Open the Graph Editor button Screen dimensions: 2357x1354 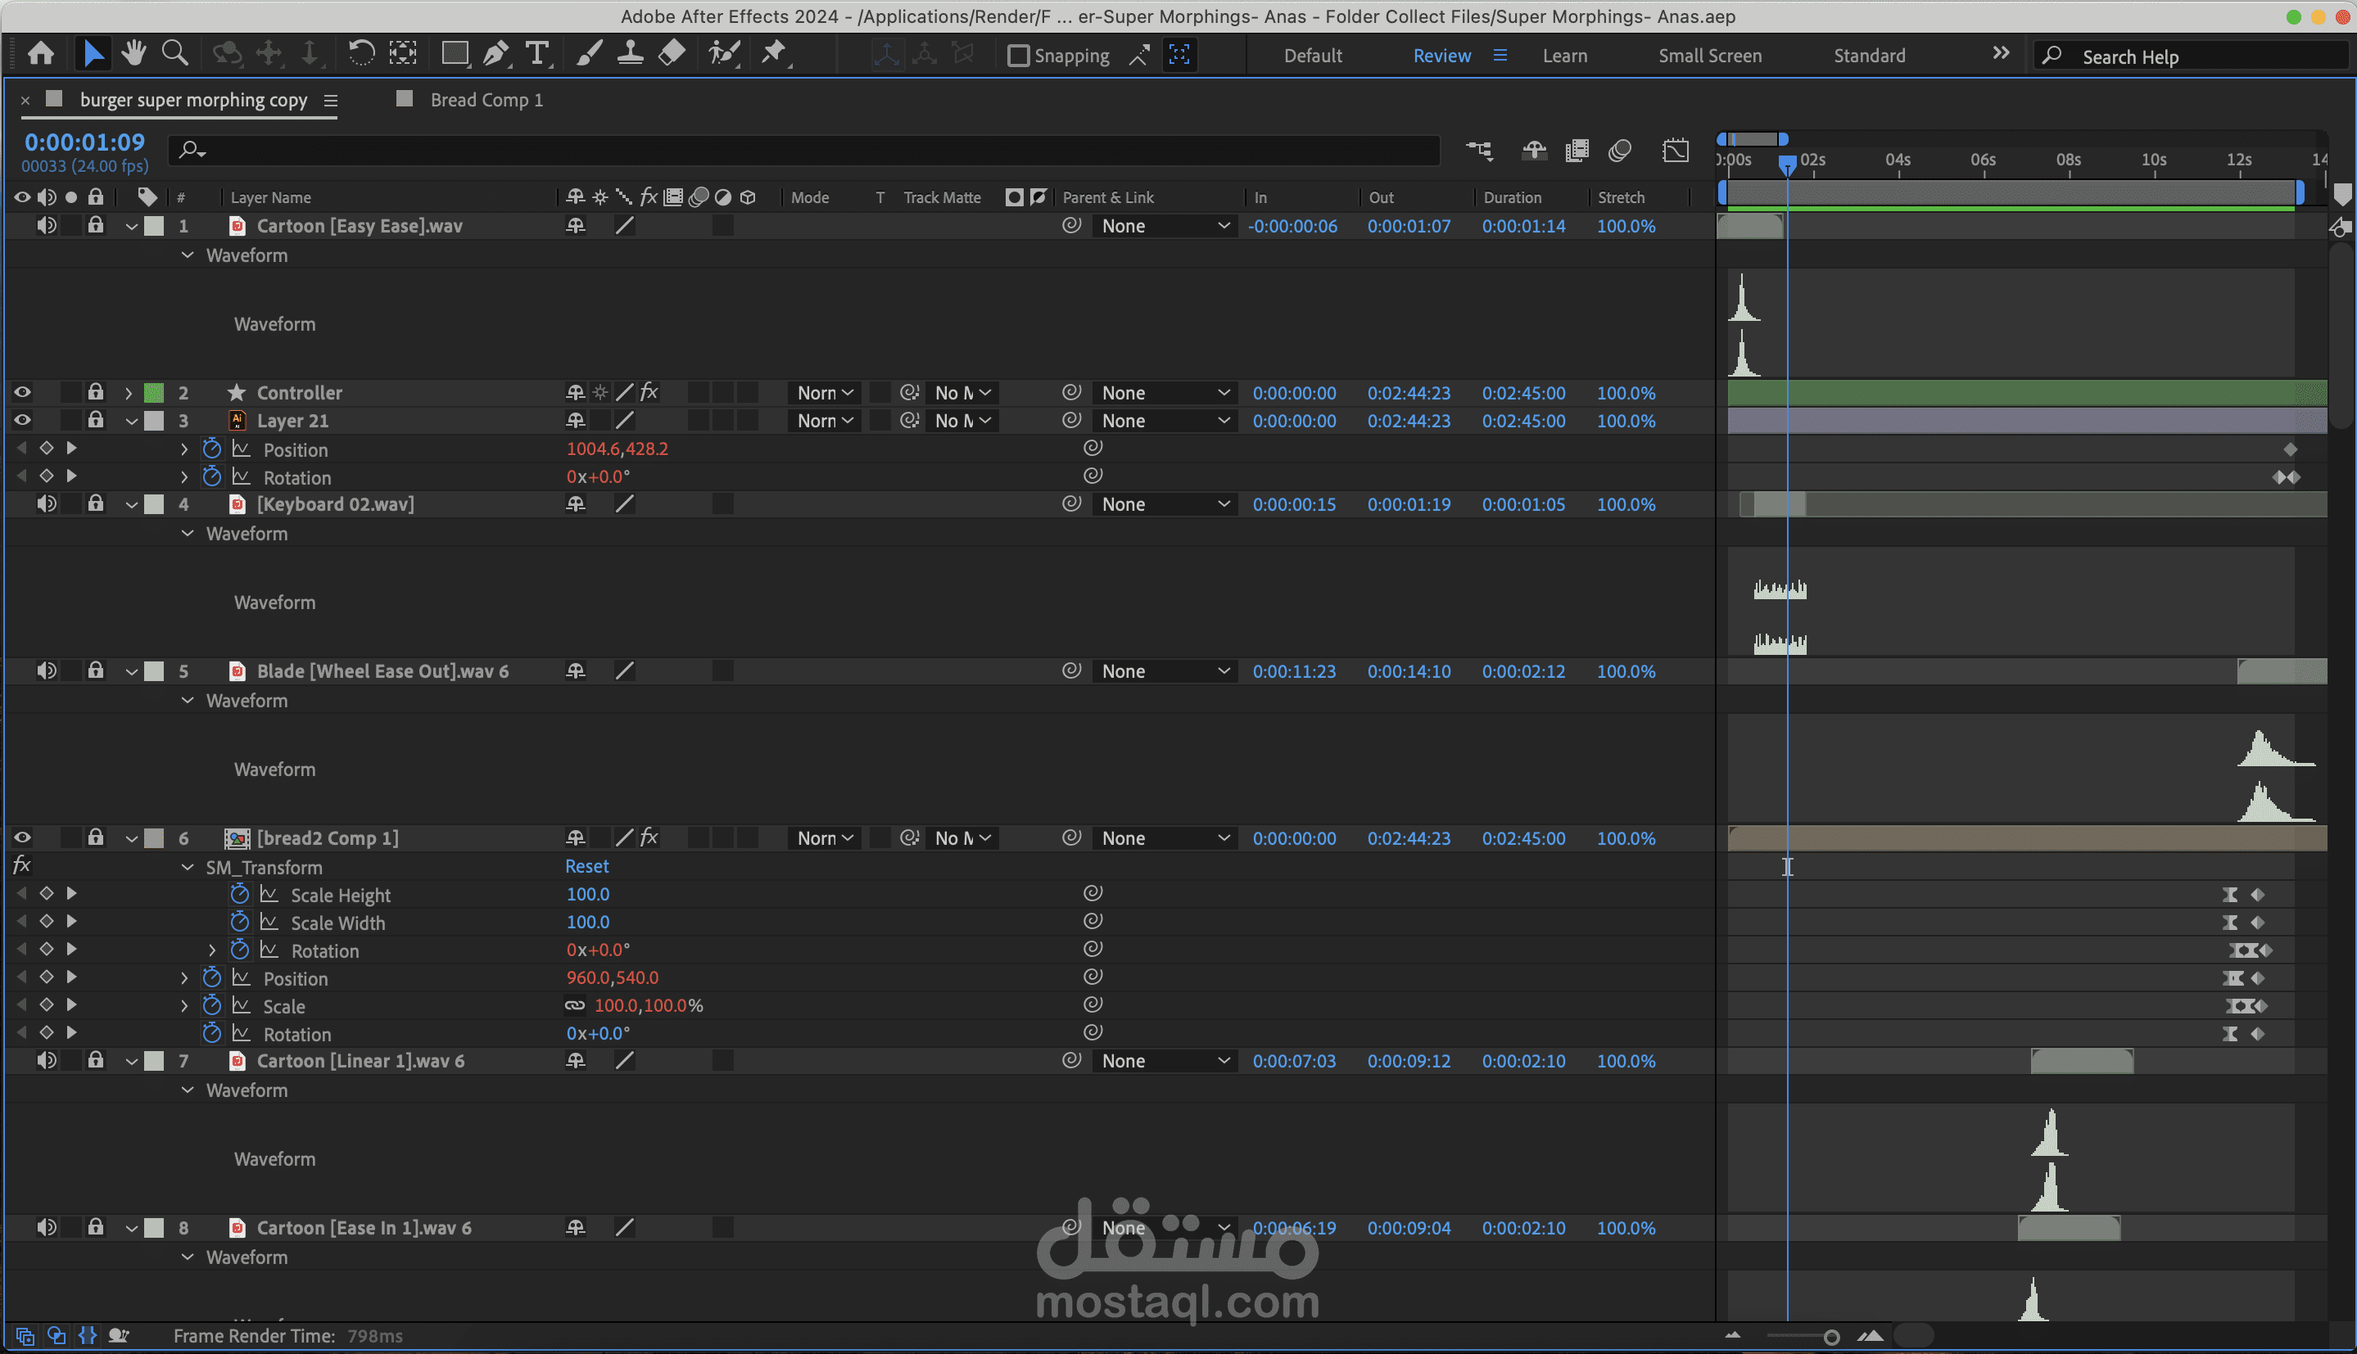[1675, 151]
